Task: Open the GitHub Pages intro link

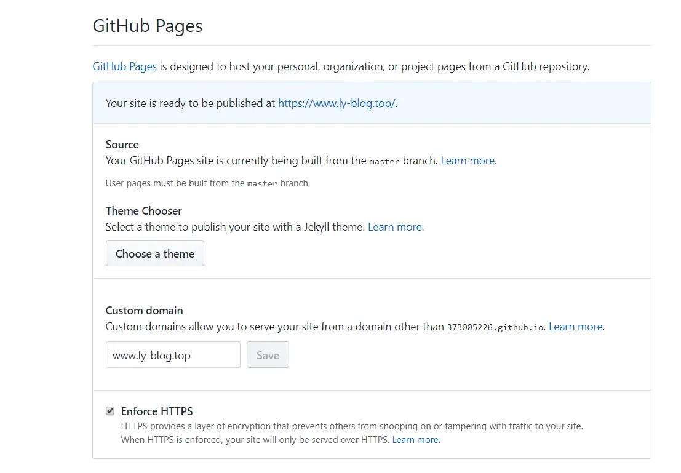Action: click(x=125, y=66)
